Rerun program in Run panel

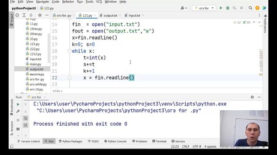(x=18, y=104)
